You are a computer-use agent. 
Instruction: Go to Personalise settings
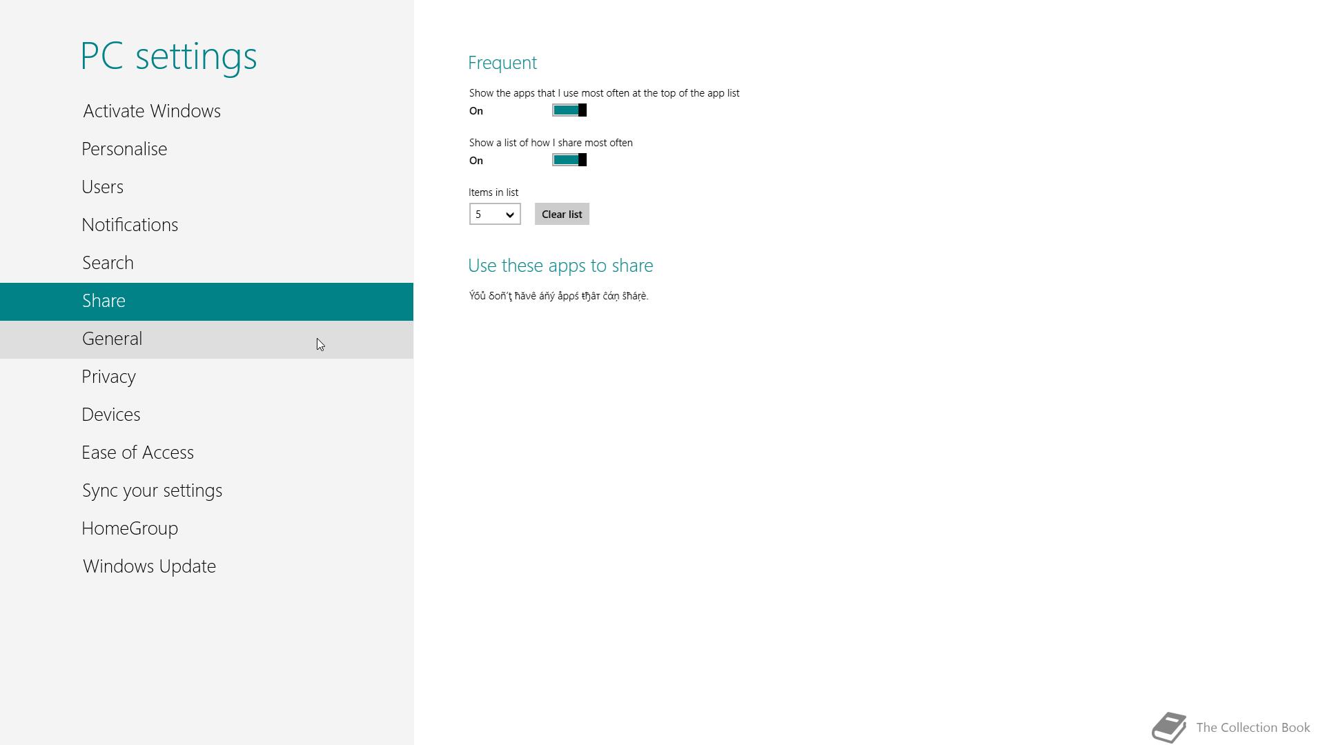click(124, 149)
